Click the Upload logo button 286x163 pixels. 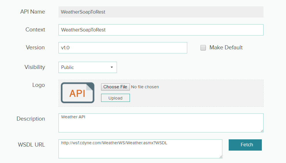point(115,98)
